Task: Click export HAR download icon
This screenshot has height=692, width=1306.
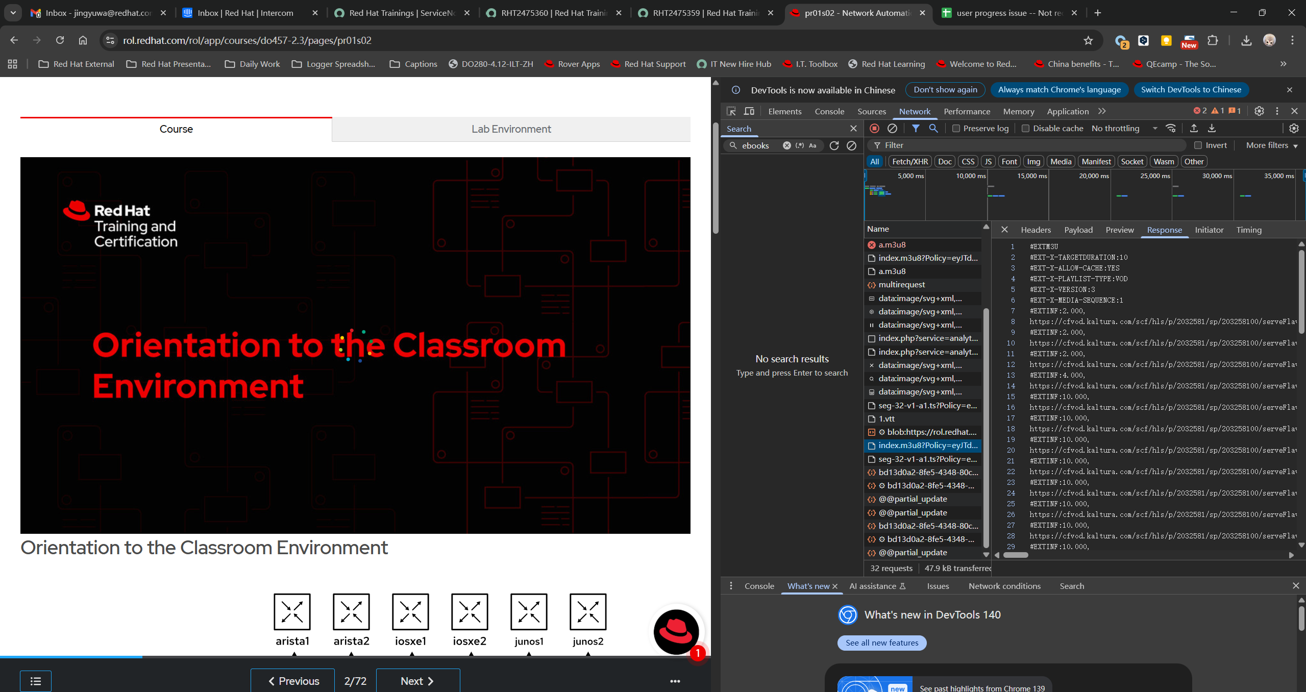Action: (x=1212, y=129)
